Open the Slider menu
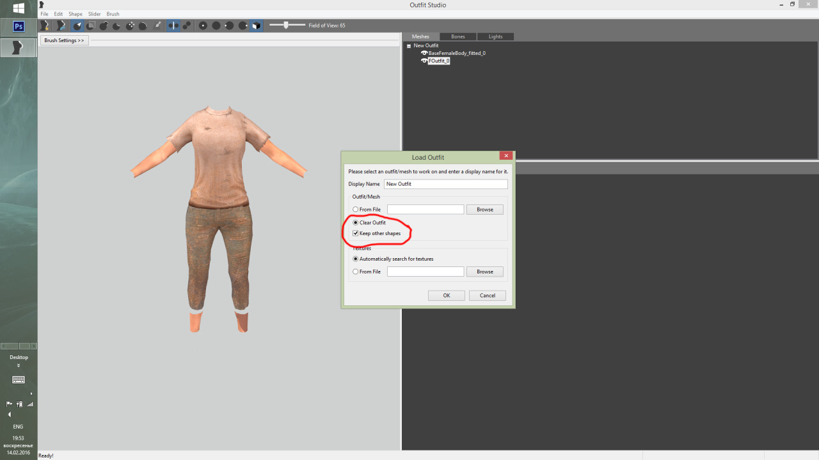819x460 pixels. (x=95, y=13)
